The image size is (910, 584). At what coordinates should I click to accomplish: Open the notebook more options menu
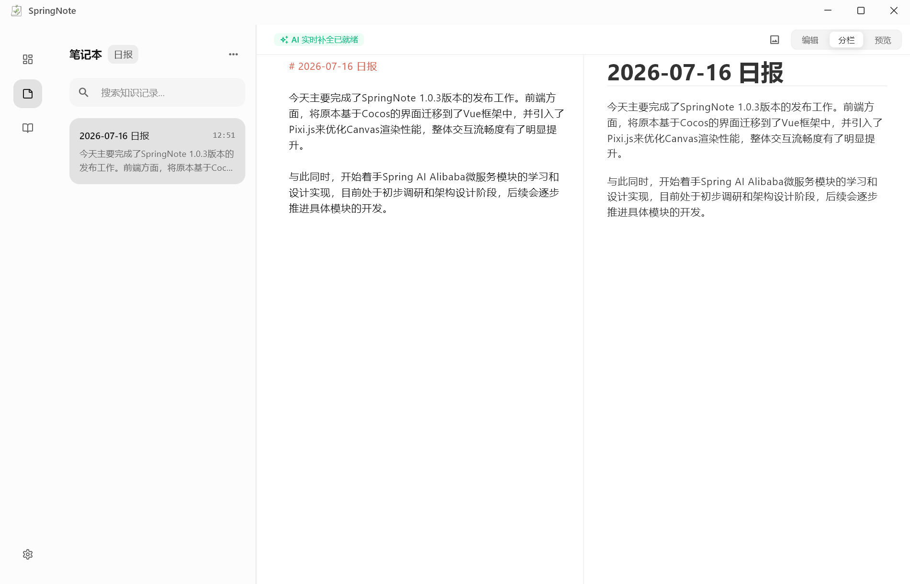pos(233,55)
